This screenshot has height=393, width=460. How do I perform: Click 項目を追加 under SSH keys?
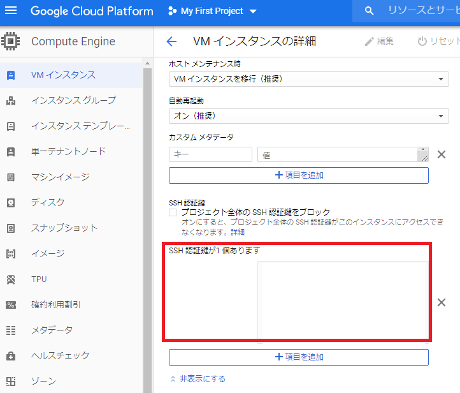click(299, 357)
